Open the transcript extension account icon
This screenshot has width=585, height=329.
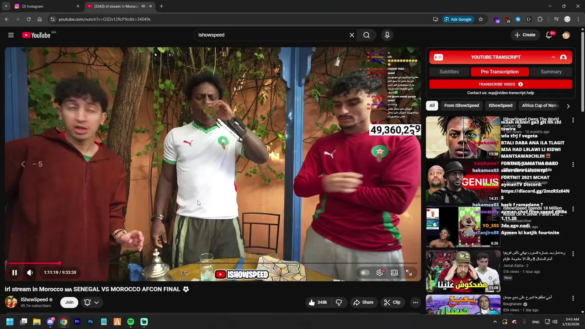pyautogui.click(x=563, y=57)
